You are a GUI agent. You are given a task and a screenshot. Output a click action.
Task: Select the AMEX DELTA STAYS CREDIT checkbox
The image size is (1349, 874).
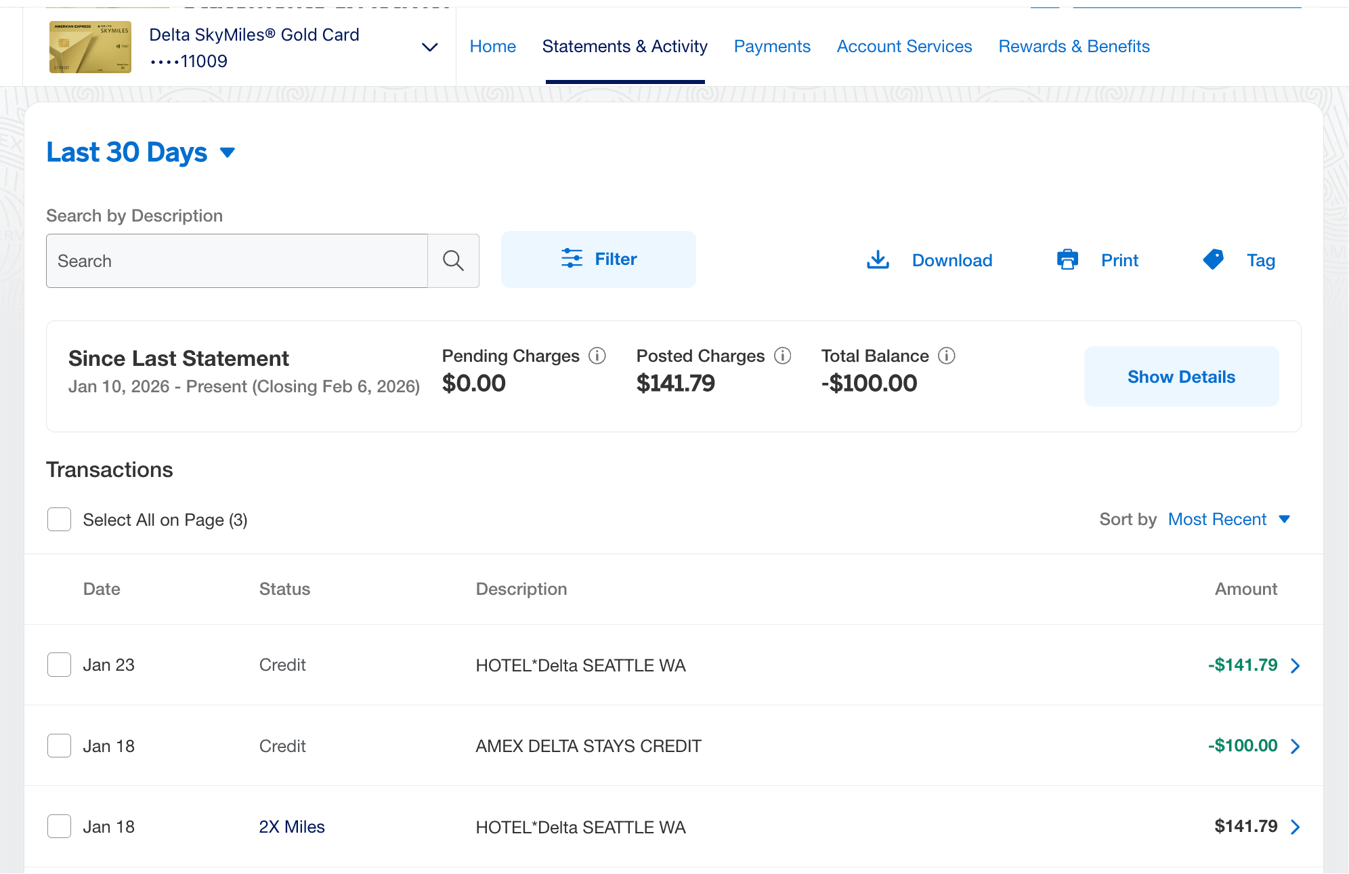click(60, 746)
